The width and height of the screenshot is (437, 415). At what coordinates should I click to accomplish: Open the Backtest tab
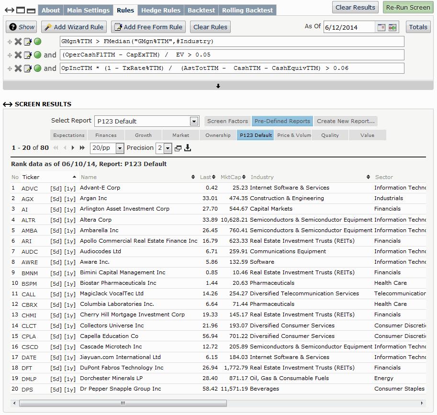201,11
